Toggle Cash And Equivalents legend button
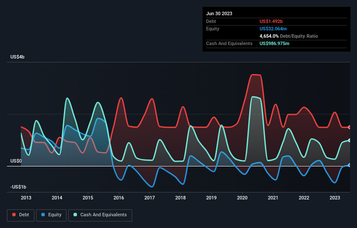Image resolution: width=357 pixels, height=228 pixels. [x=100, y=215]
